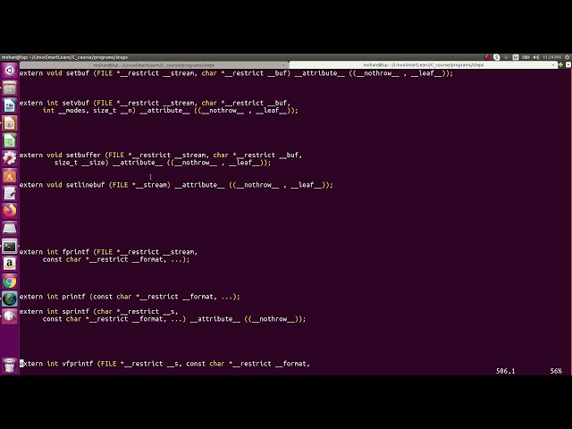Click 'size_t __size' in setbuffer declaration
The height and width of the screenshot is (429, 572).
click(x=81, y=163)
